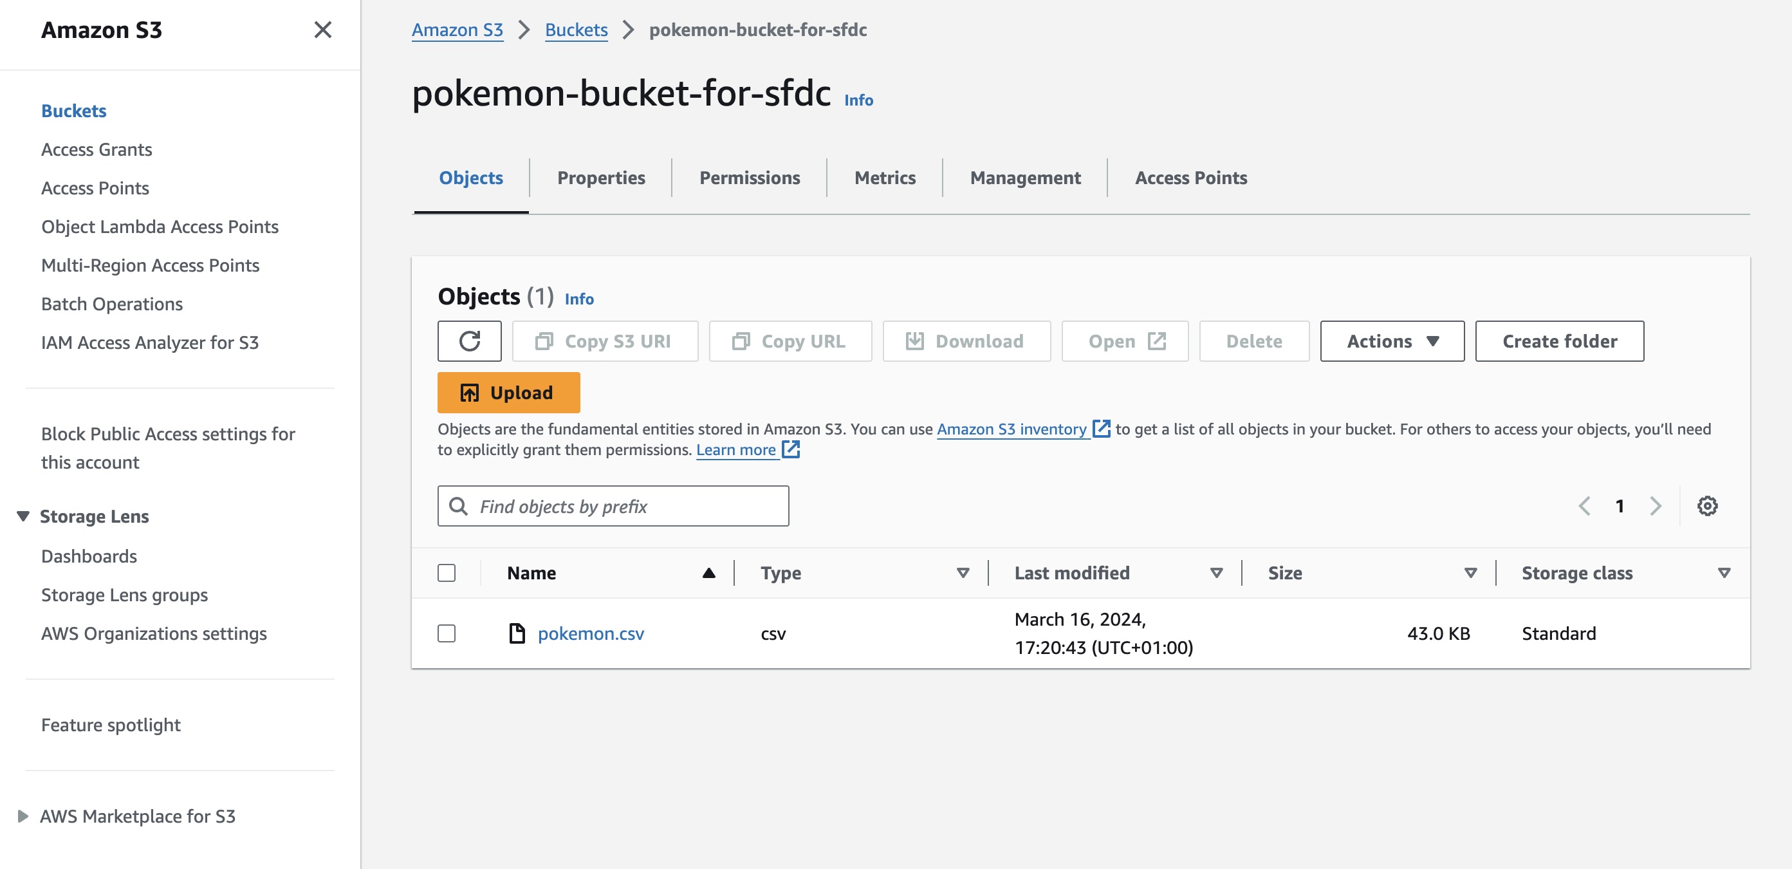Image resolution: width=1792 pixels, height=869 pixels.
Task: Click the refresh objects icon button
Action: point(470,341)
